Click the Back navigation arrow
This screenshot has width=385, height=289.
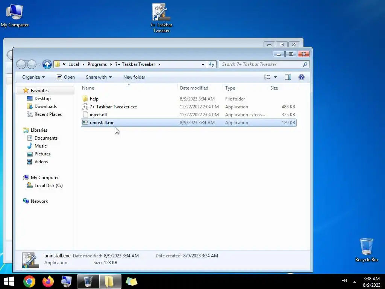point(21,64)
